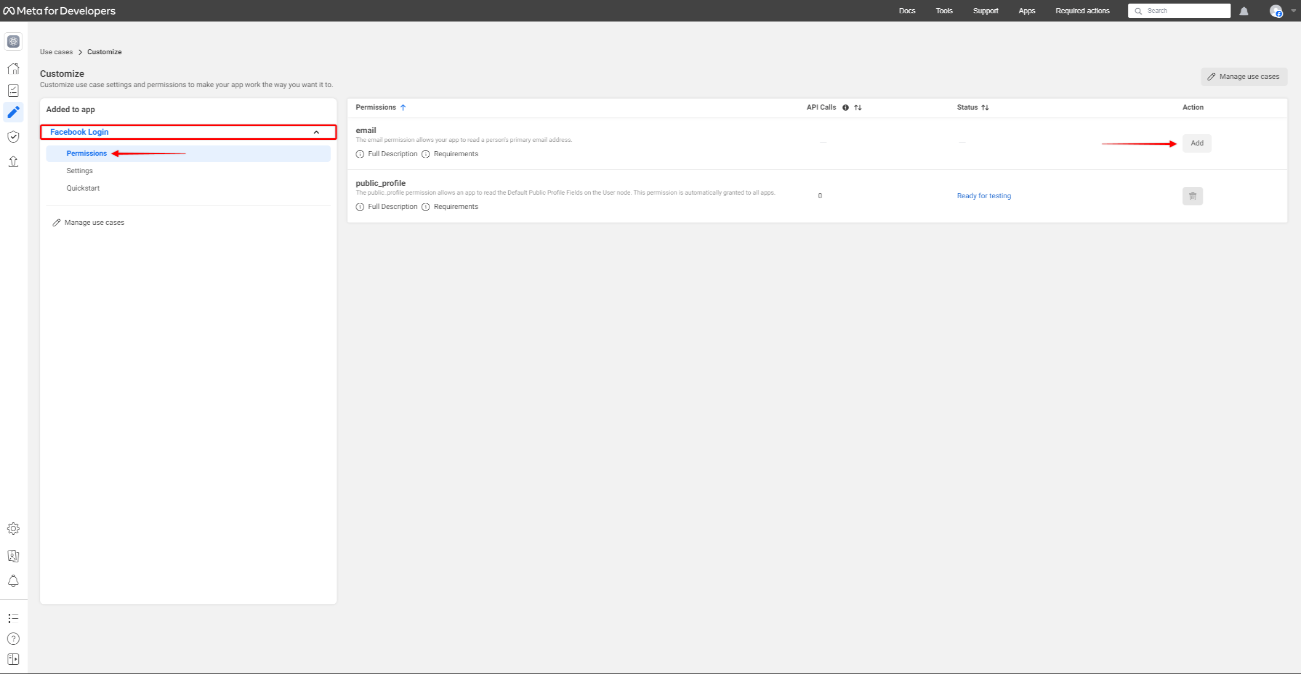
Task: Open App roles badge icon
Action: point(13,556)
